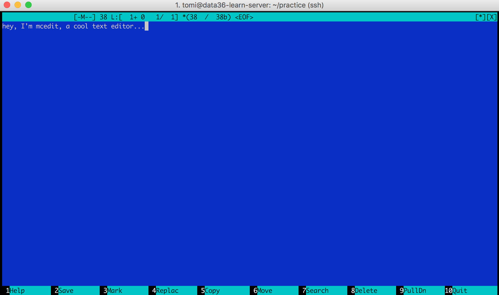The image size is (499, 295).
Task: Click the [X] close editor button
Action: (x=492, y=17)
